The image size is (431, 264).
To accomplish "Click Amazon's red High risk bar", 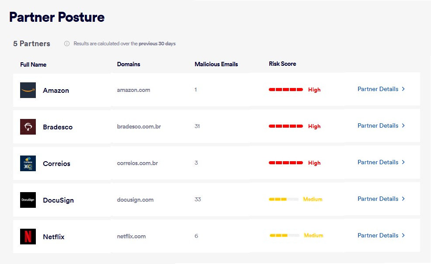I will coord(286,89).
